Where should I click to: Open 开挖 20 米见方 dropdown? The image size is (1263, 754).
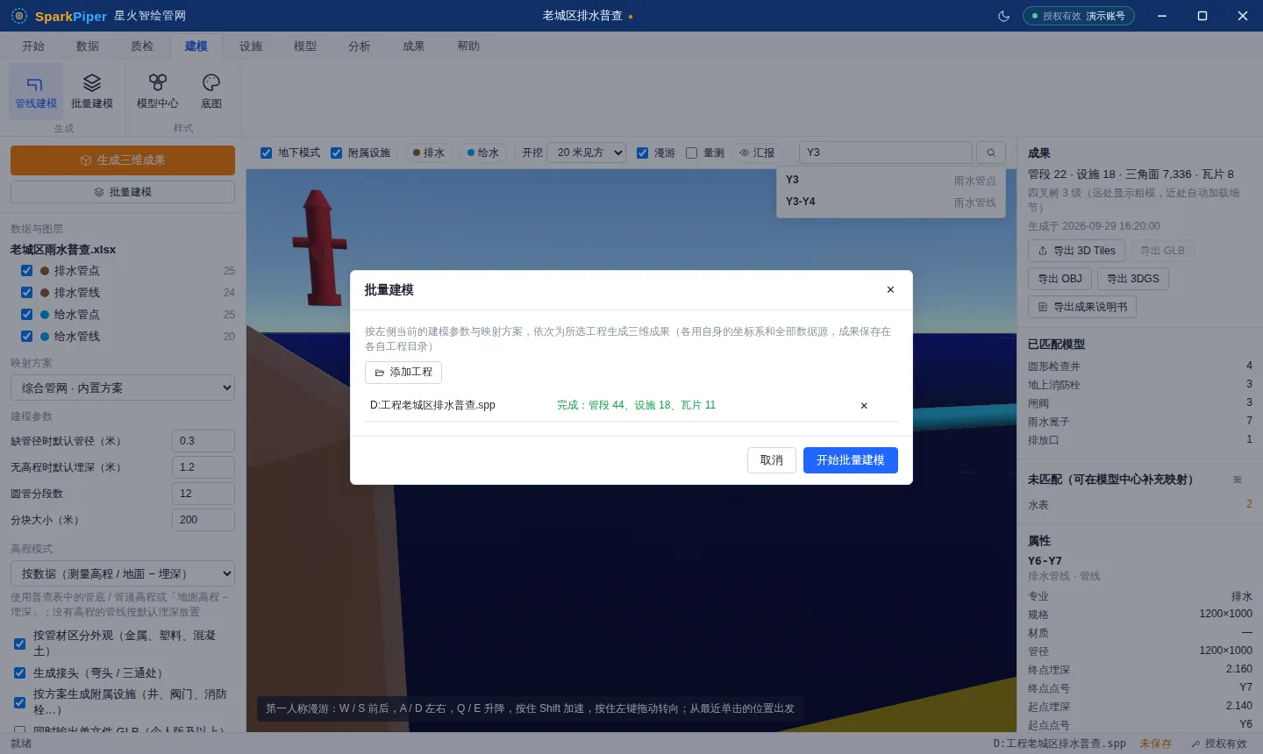coord(586,153)
